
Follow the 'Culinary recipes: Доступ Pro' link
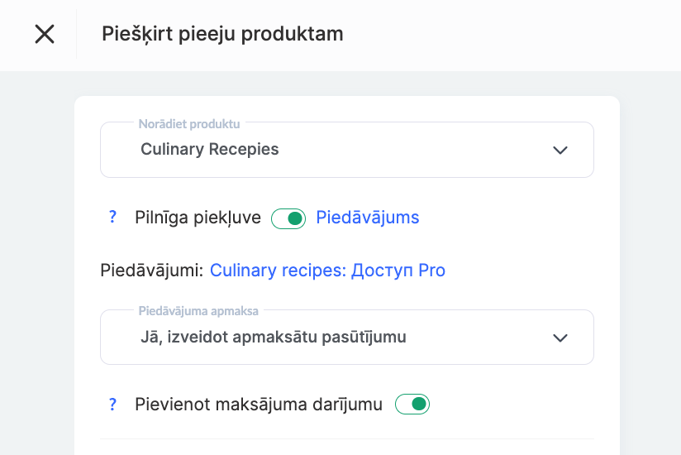[327, 271]
